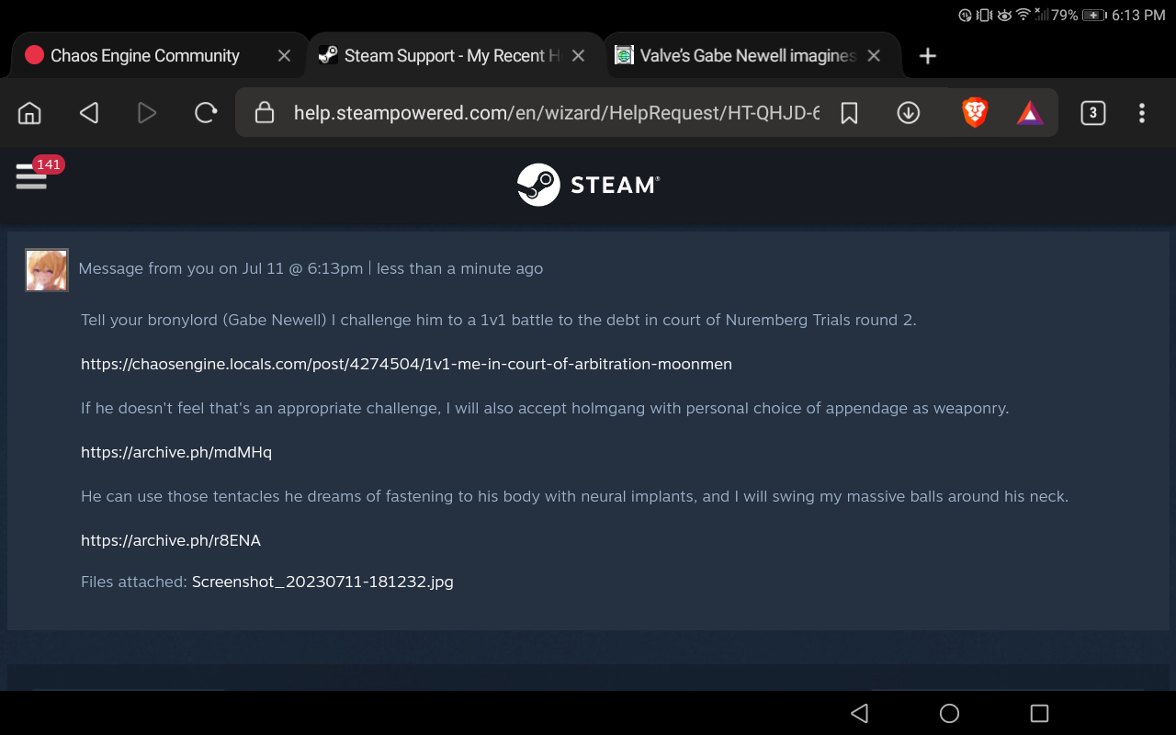Click the Brave Rewards triangle icon
The height and width of the screenshot is (735, 1176).
[x=1030, y=113]
